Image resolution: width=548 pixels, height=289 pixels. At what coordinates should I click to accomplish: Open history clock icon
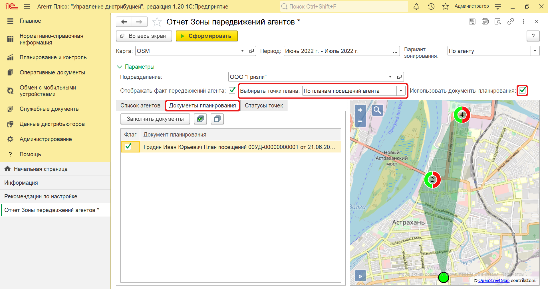(431, 6)
